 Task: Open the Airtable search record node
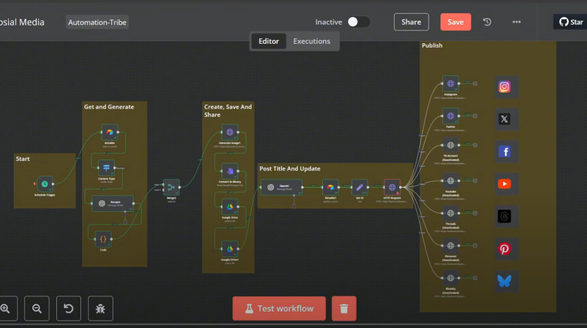click(x=110, y=132)
